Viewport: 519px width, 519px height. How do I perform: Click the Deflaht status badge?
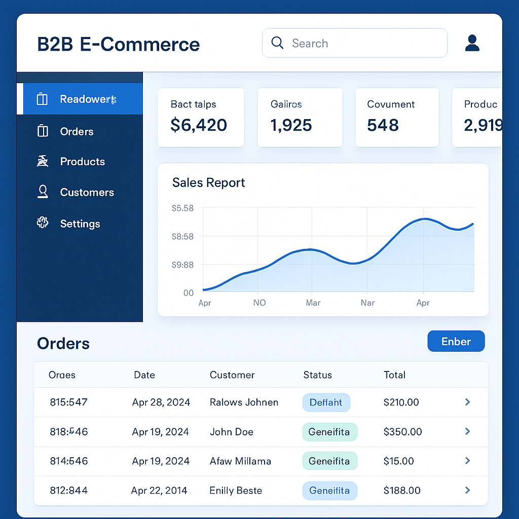pyautogui.click(x=326, y=402)
